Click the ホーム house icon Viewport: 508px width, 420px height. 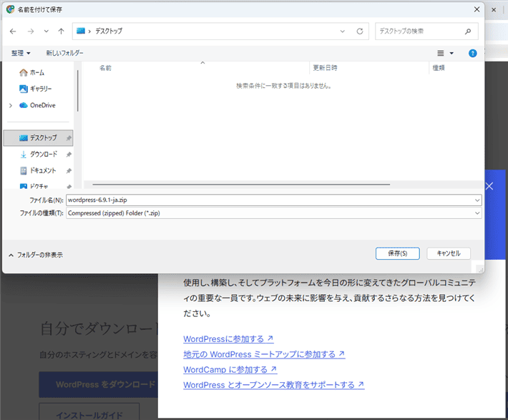[24, 72]
